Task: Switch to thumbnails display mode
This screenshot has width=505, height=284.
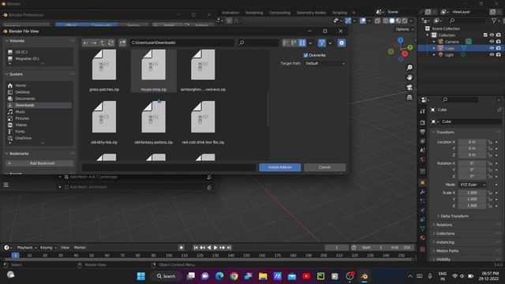Action: click(x=302, y=43)
